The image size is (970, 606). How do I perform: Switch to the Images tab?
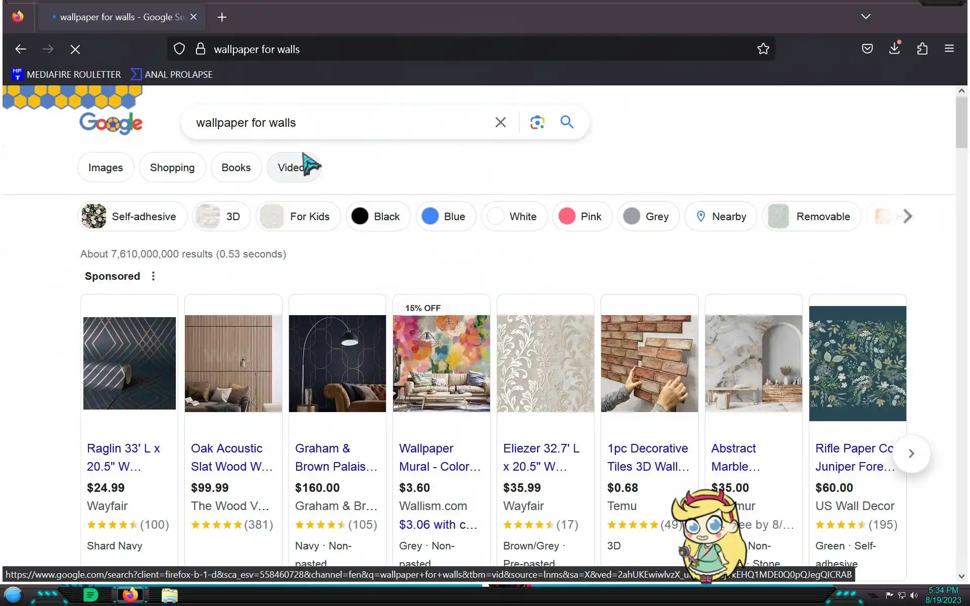coord(105,168)
